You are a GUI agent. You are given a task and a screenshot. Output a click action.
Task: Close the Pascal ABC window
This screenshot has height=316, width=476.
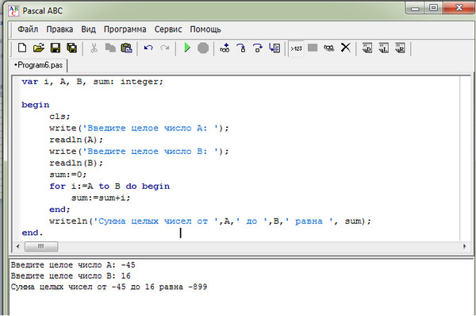459,8
